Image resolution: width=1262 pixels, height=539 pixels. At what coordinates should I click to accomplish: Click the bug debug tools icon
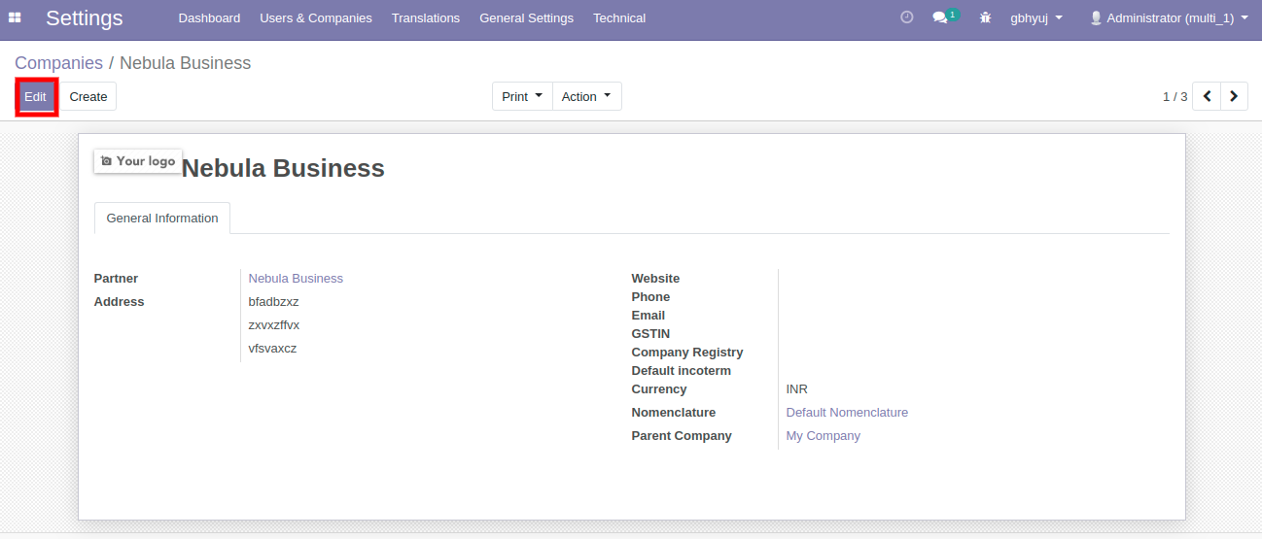pyautogui.click(x=985, y=17)
